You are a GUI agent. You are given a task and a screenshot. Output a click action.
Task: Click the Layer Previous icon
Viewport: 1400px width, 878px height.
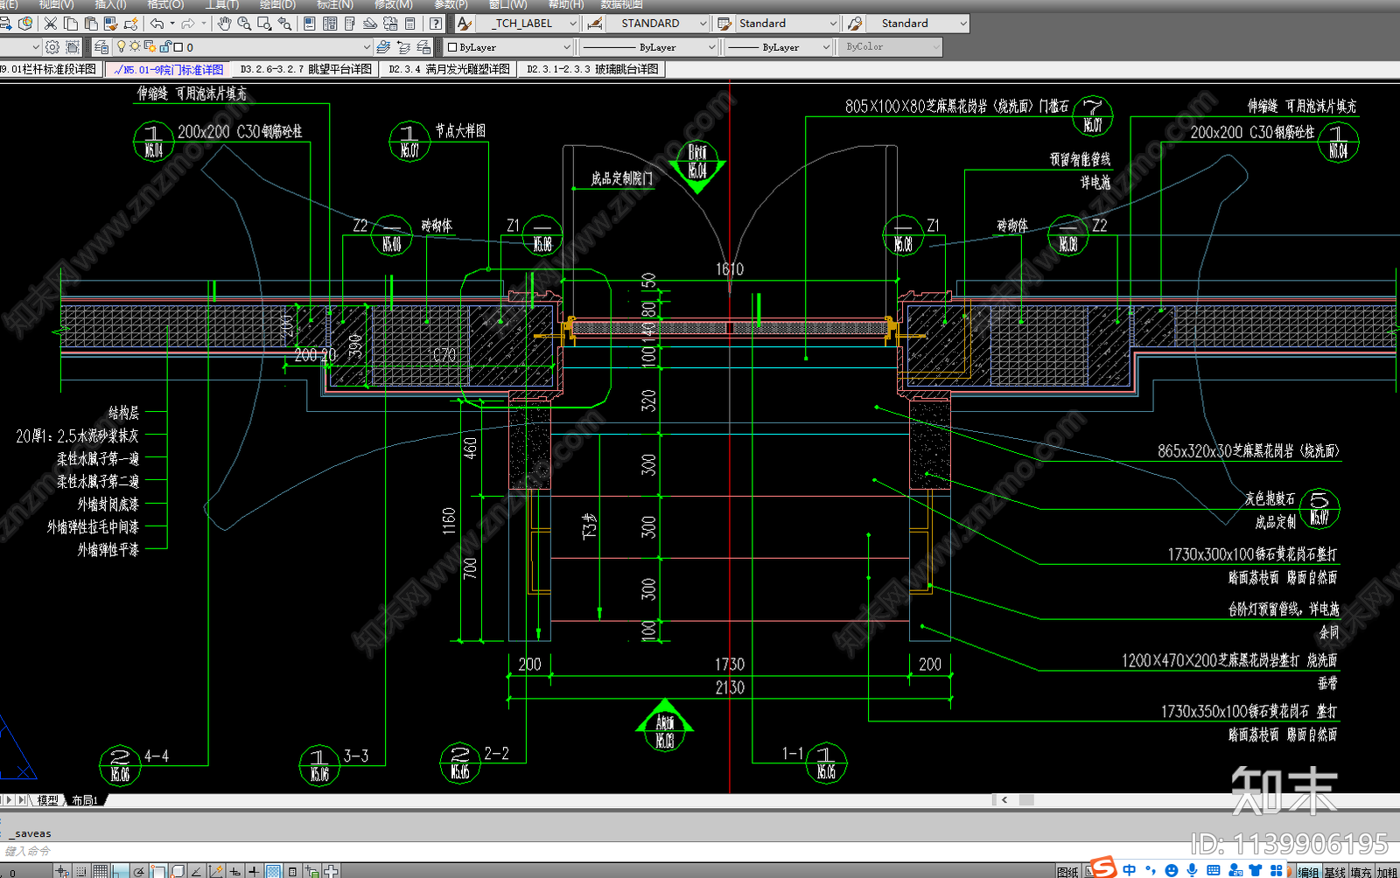click(403, 46)
